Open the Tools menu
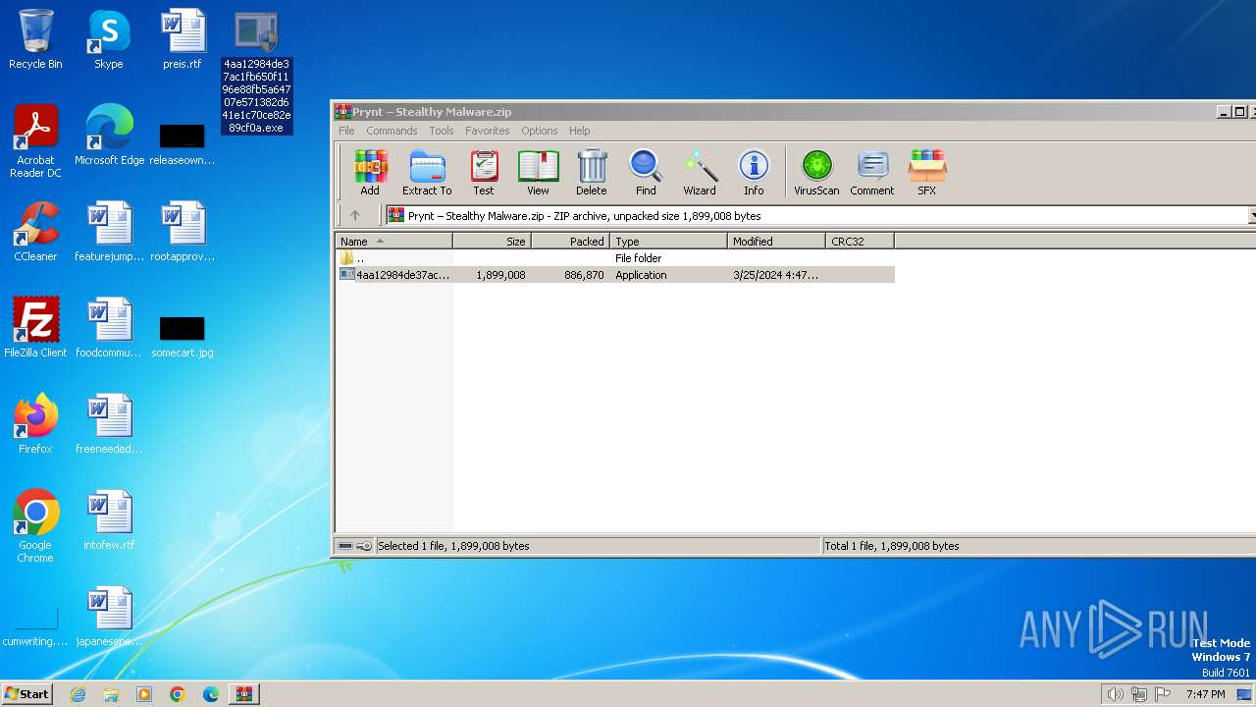Screen dimensions: 1256x707 click(x=442, y=131)
